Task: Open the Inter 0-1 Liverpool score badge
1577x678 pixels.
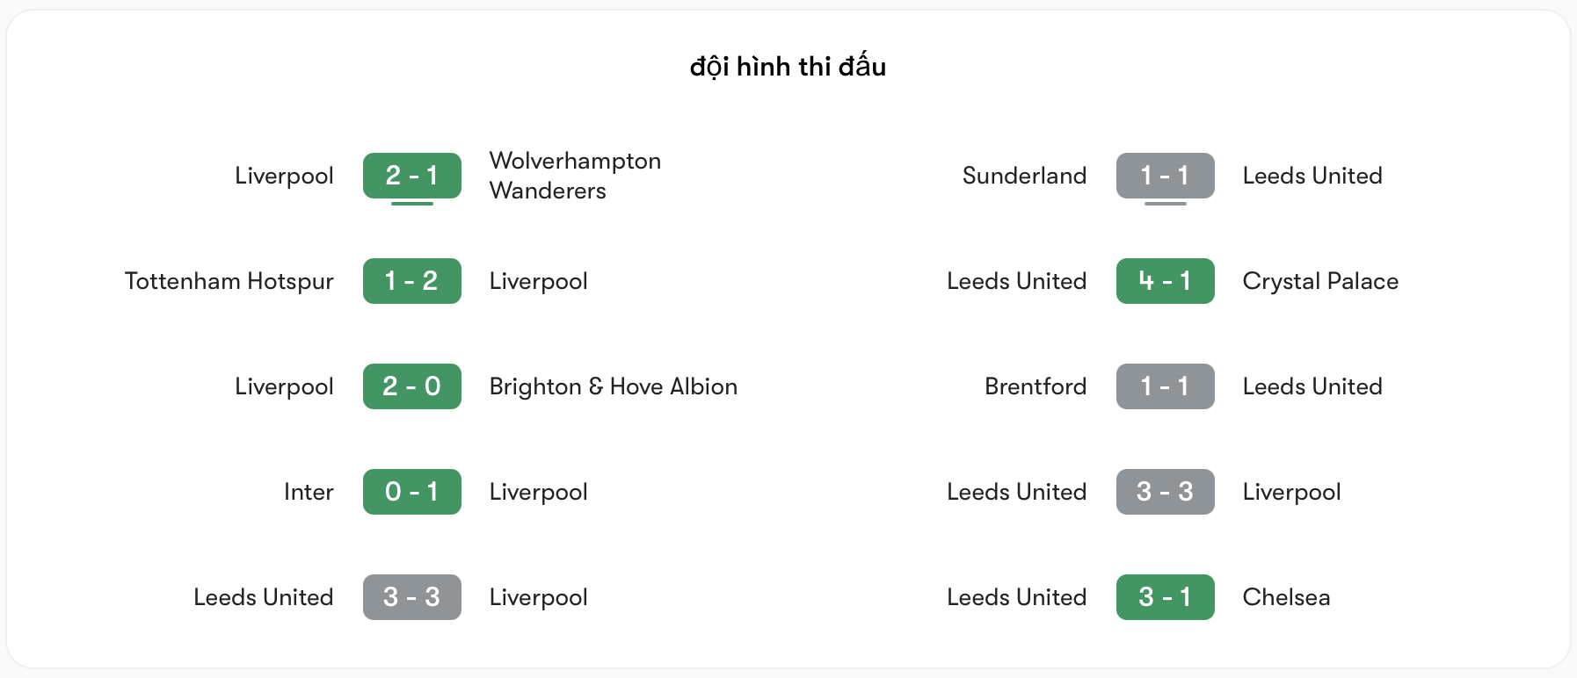Action: 411,492
